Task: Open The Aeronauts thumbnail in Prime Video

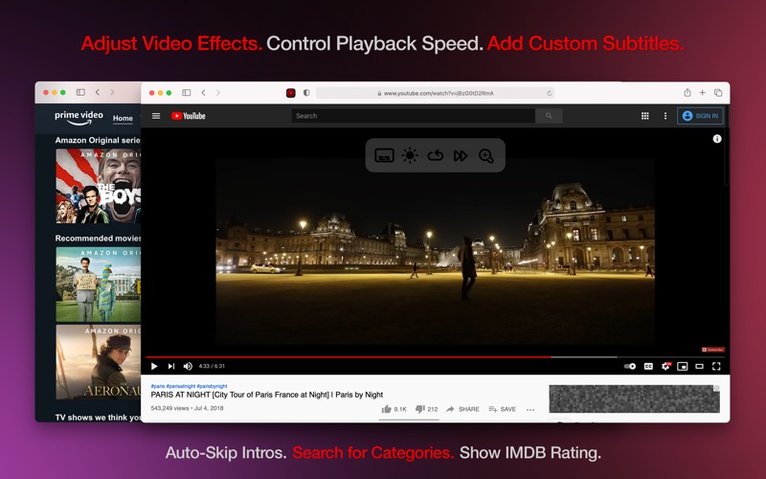Action: pos(99,362)
